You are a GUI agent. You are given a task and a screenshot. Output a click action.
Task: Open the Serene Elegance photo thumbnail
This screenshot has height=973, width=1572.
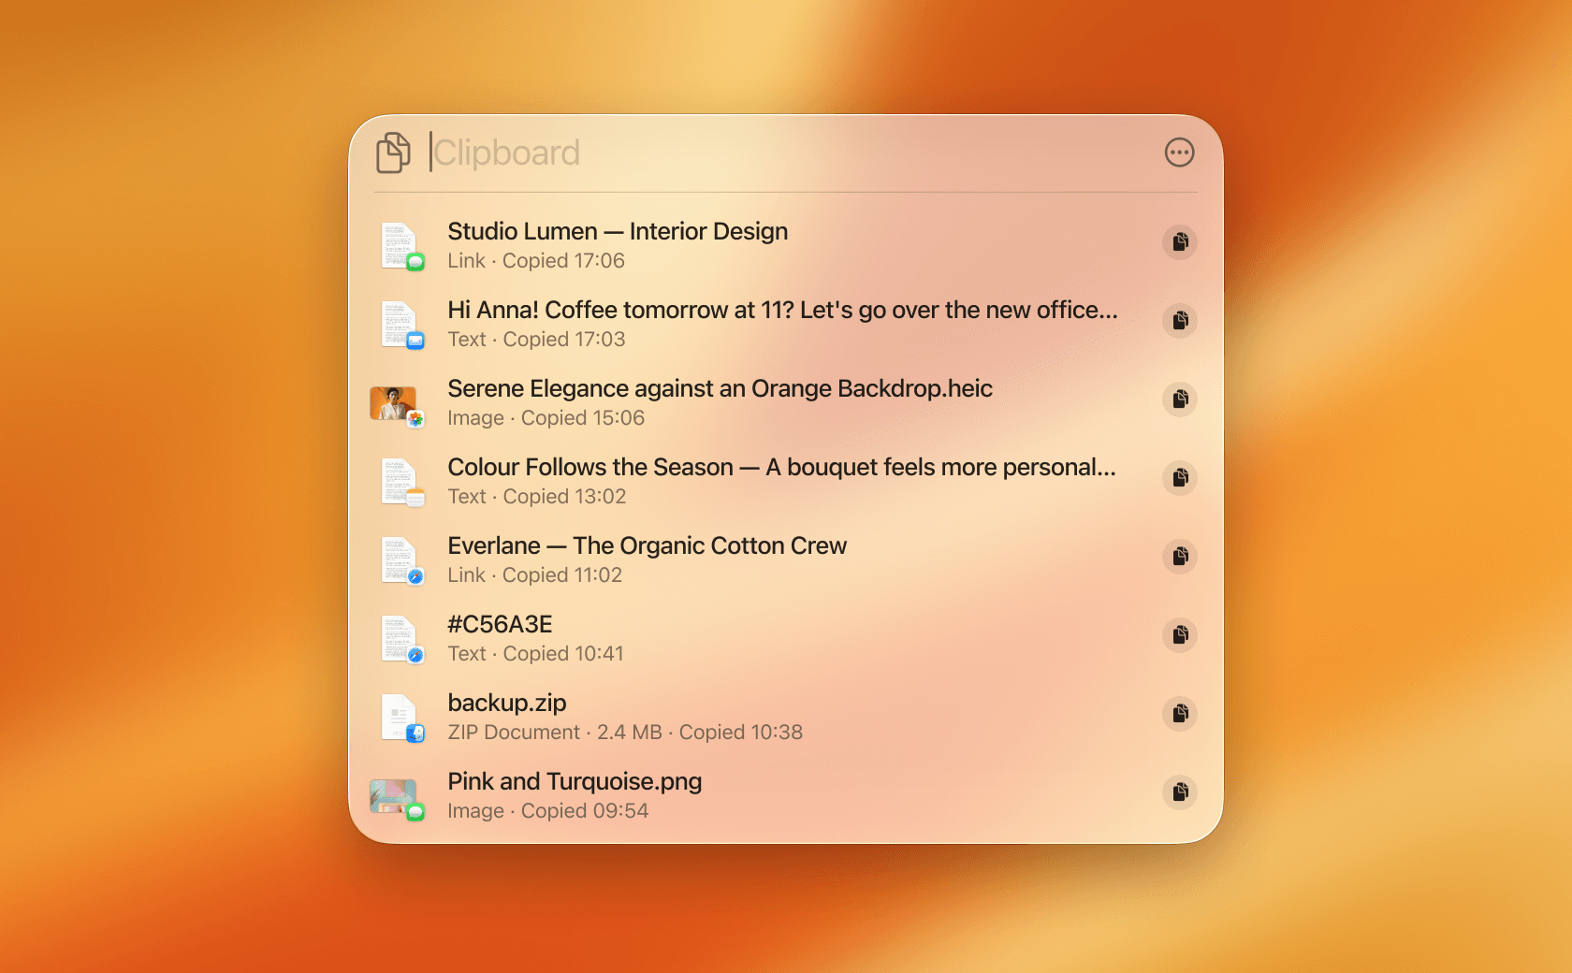(397, 405)
